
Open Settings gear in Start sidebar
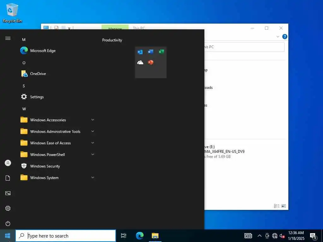[x=8, y=208]
